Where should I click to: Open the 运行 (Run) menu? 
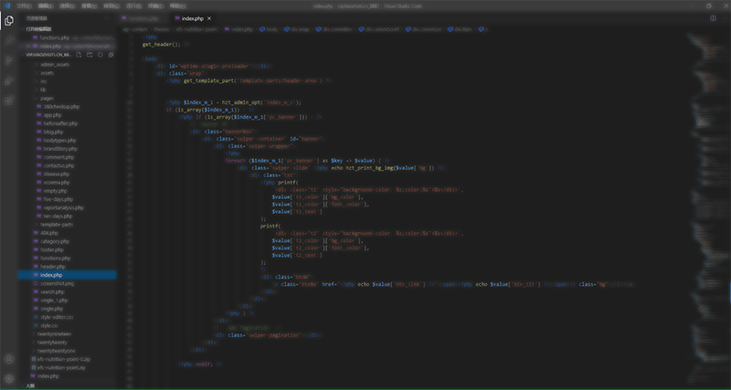click(x=133, y=6)
